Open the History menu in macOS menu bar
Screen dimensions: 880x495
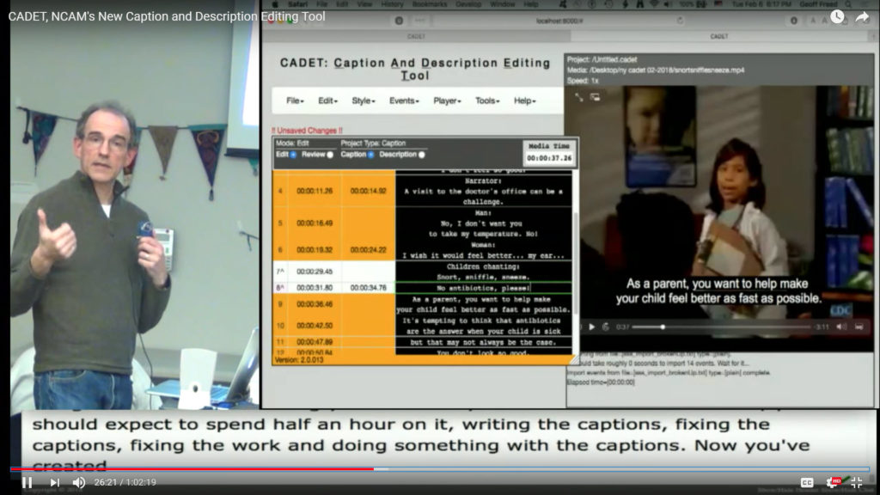(392, 4)
